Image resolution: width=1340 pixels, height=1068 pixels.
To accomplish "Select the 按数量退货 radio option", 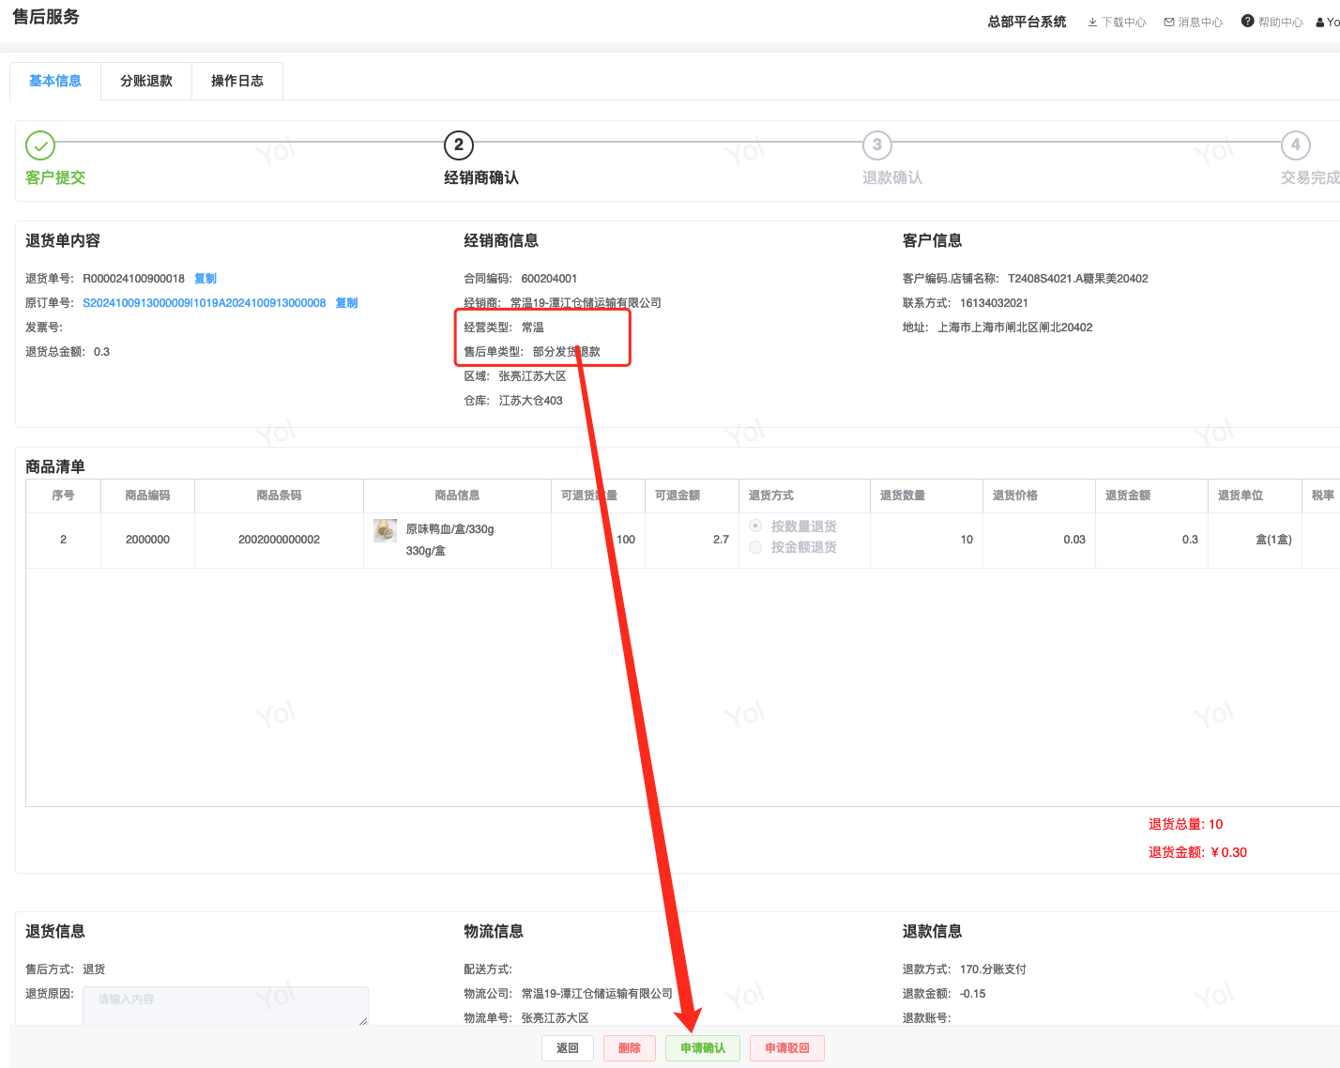I will pos(755,526).
